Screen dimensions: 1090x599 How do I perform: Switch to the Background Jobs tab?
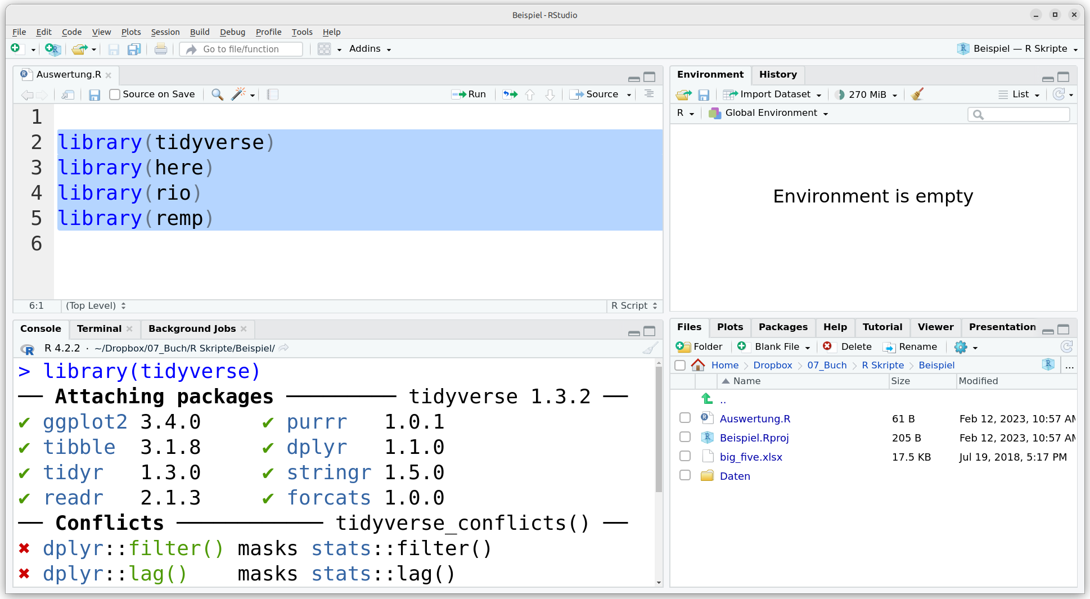click(192, 329)
